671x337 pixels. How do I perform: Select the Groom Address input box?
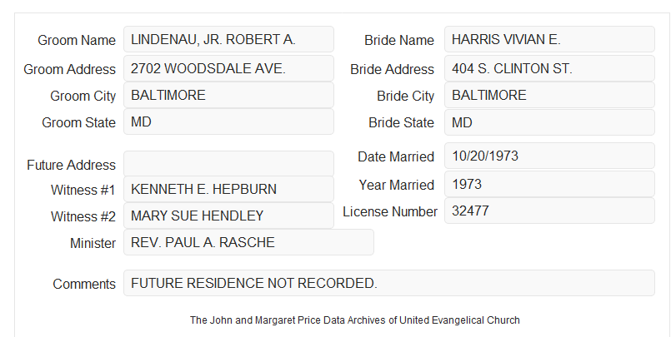pos(228,68)
